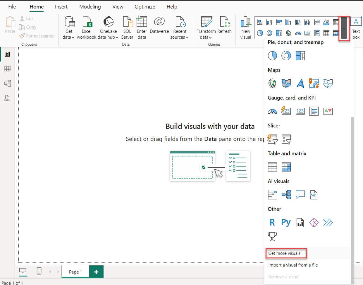The width and height of the screenshot is (363, 285).
Task: Insert a Text box from the ribbon
Action: tap(356, 28)
